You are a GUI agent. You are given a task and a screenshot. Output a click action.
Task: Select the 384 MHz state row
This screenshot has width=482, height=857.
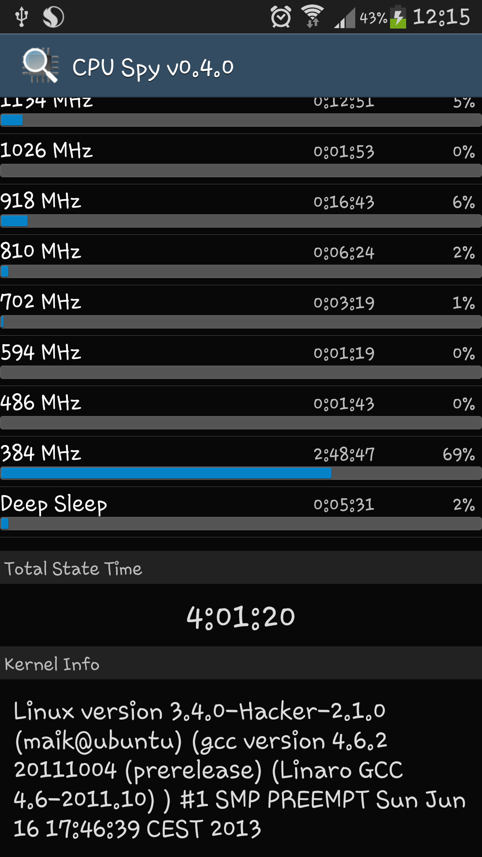pos(241,462)
